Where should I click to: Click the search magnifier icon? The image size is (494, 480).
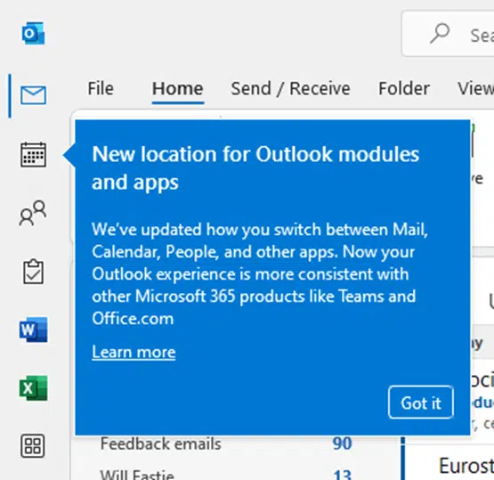tap(440, 33)
